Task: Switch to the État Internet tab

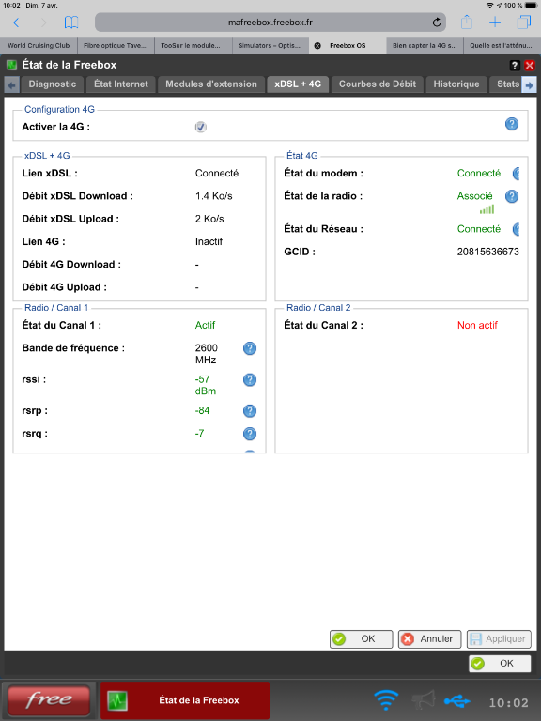Action: pyautogui.click(x=121, y=84)
